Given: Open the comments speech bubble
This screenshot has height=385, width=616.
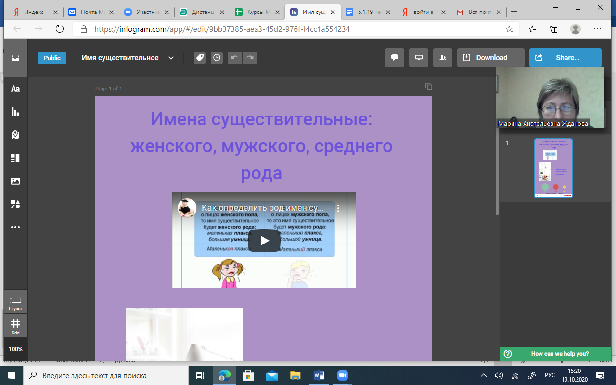Looking at the screenshot, I should click(x=394, y=58).
